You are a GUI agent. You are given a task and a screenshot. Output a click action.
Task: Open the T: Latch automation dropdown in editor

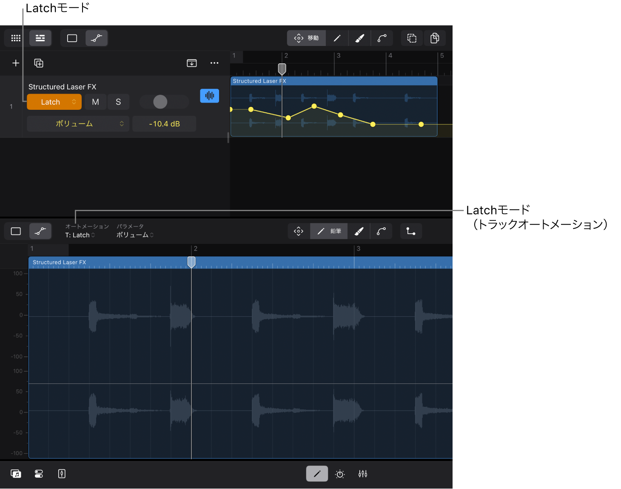80,235
